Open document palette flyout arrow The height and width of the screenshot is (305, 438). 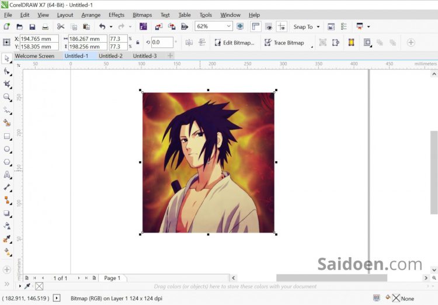pyautogui.click(x=20, y=286)
